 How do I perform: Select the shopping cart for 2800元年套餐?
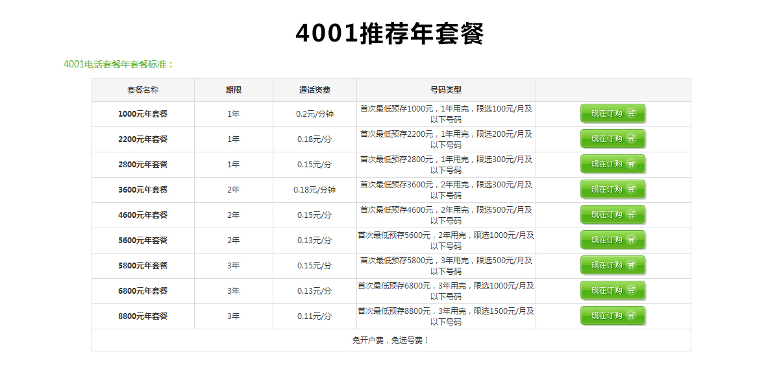click(631, 164)
